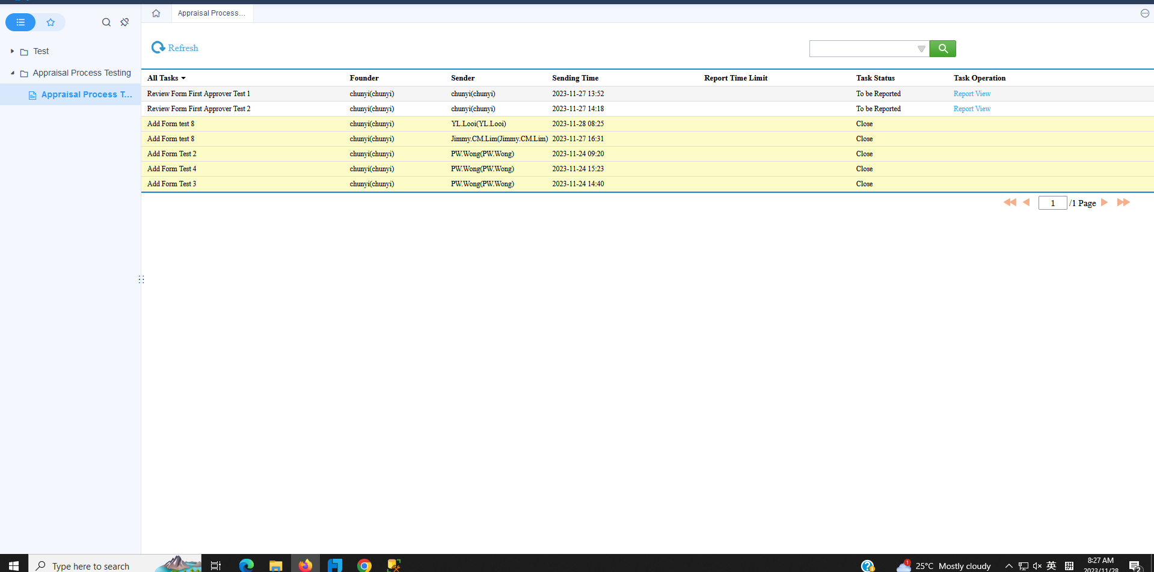This screenshot has width=1154, height=572.
Task: Jump to first page arrows
Action: coord(1010,202)
